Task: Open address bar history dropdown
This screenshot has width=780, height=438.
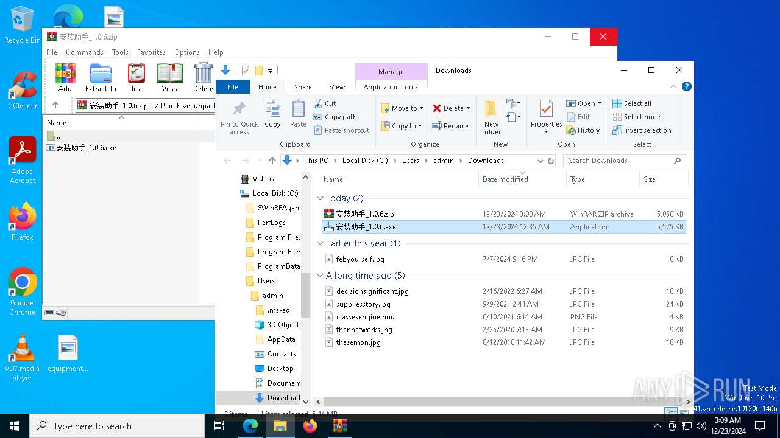Action: (540, 161)
